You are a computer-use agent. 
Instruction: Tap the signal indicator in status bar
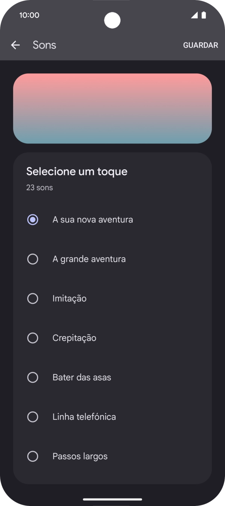click(194, 15)
